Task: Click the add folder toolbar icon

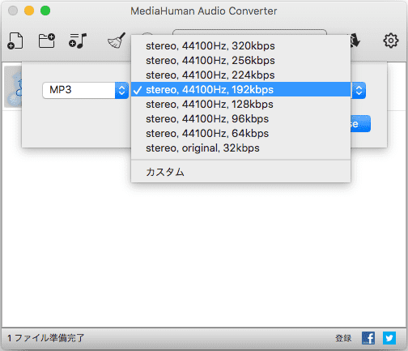Action: pyautogui.click(x=47, y=41)
